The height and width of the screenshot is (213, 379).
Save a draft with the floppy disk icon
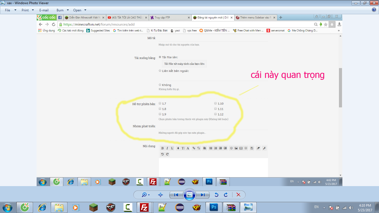click(252, 148)
